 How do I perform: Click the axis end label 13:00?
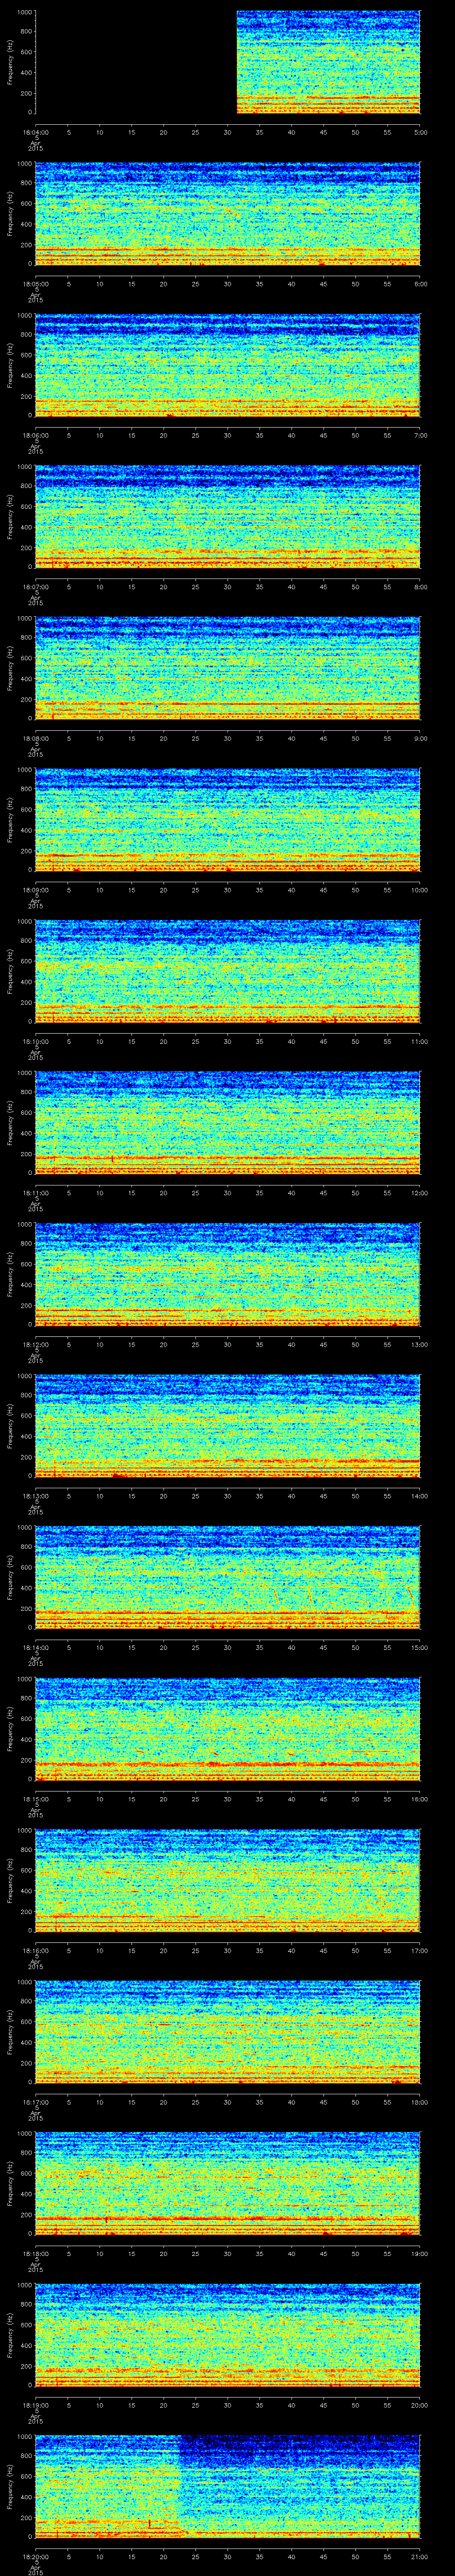(x=420, y=1344)
